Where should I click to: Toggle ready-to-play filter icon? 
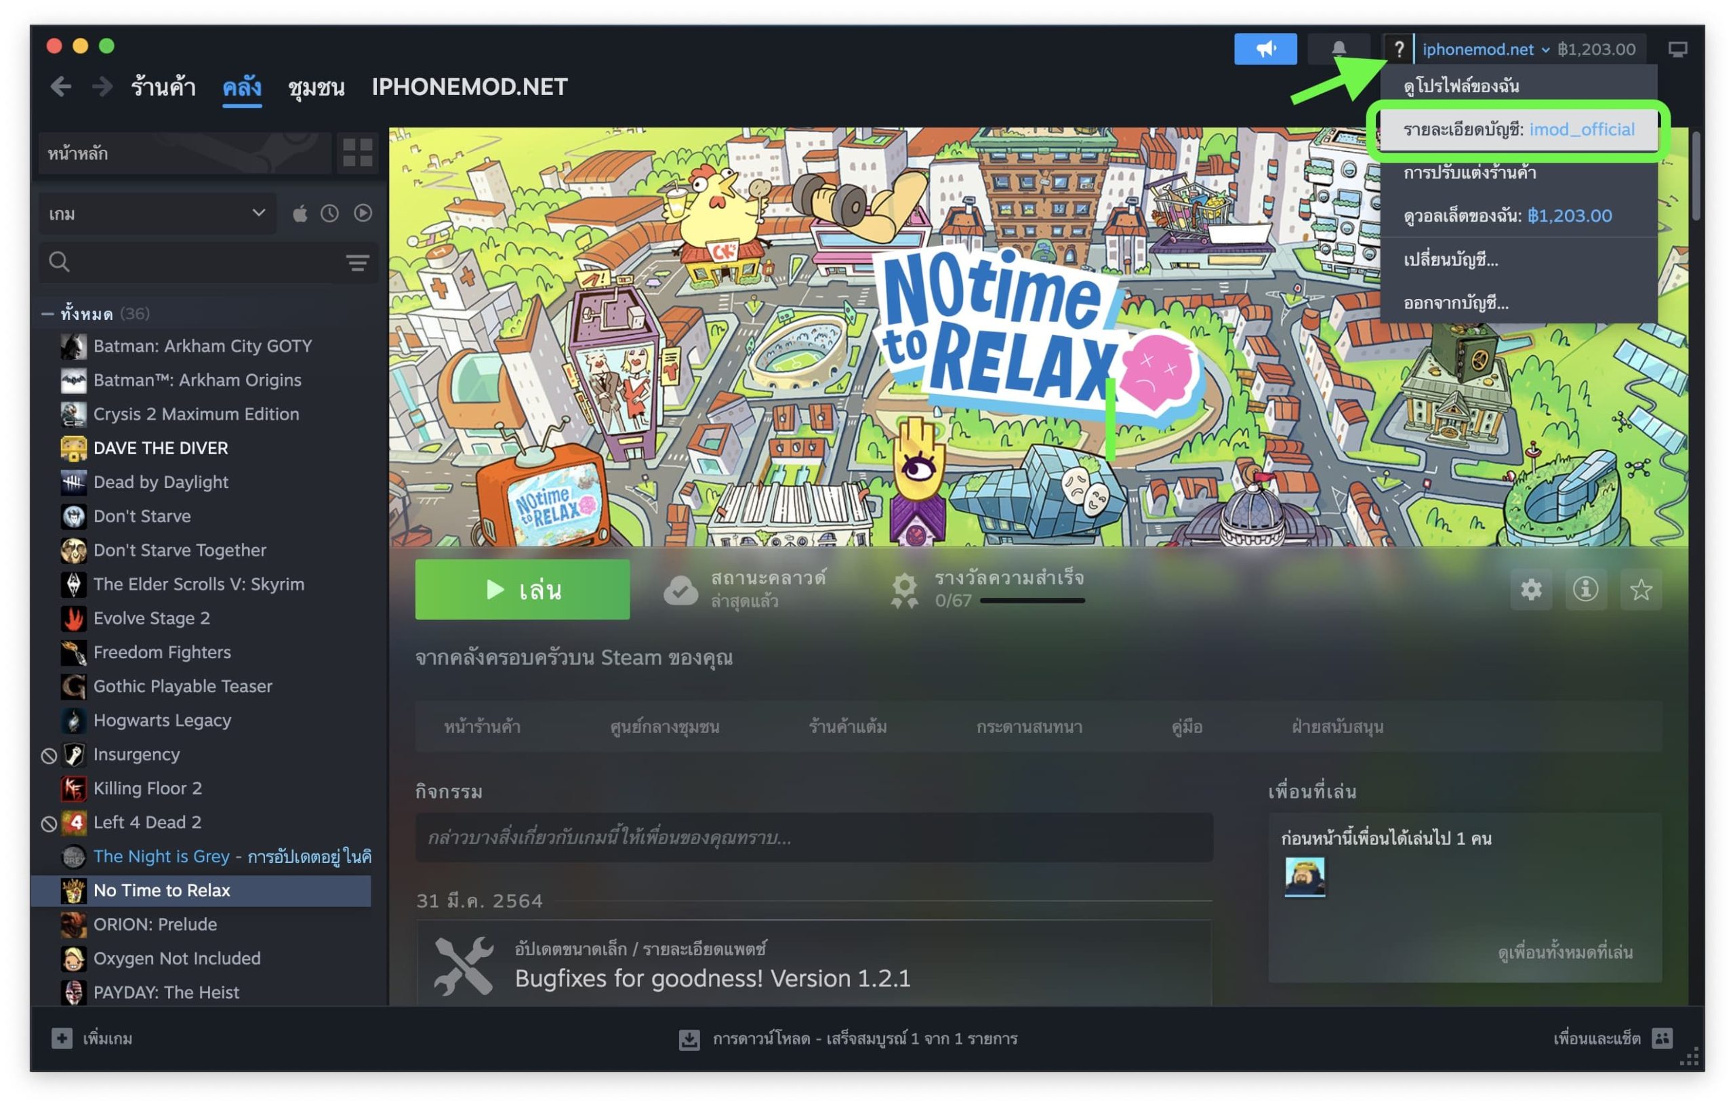[x=363, y=214]
